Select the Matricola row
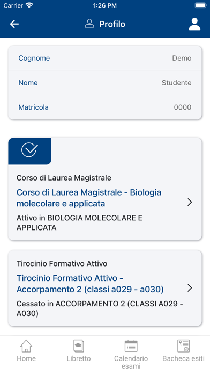This screenshot has width=210, height=374. [105, 107]
